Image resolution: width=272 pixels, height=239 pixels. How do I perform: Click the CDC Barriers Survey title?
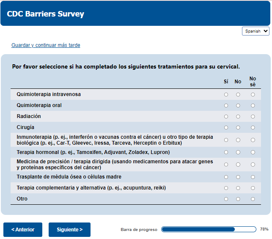point(46,14)
